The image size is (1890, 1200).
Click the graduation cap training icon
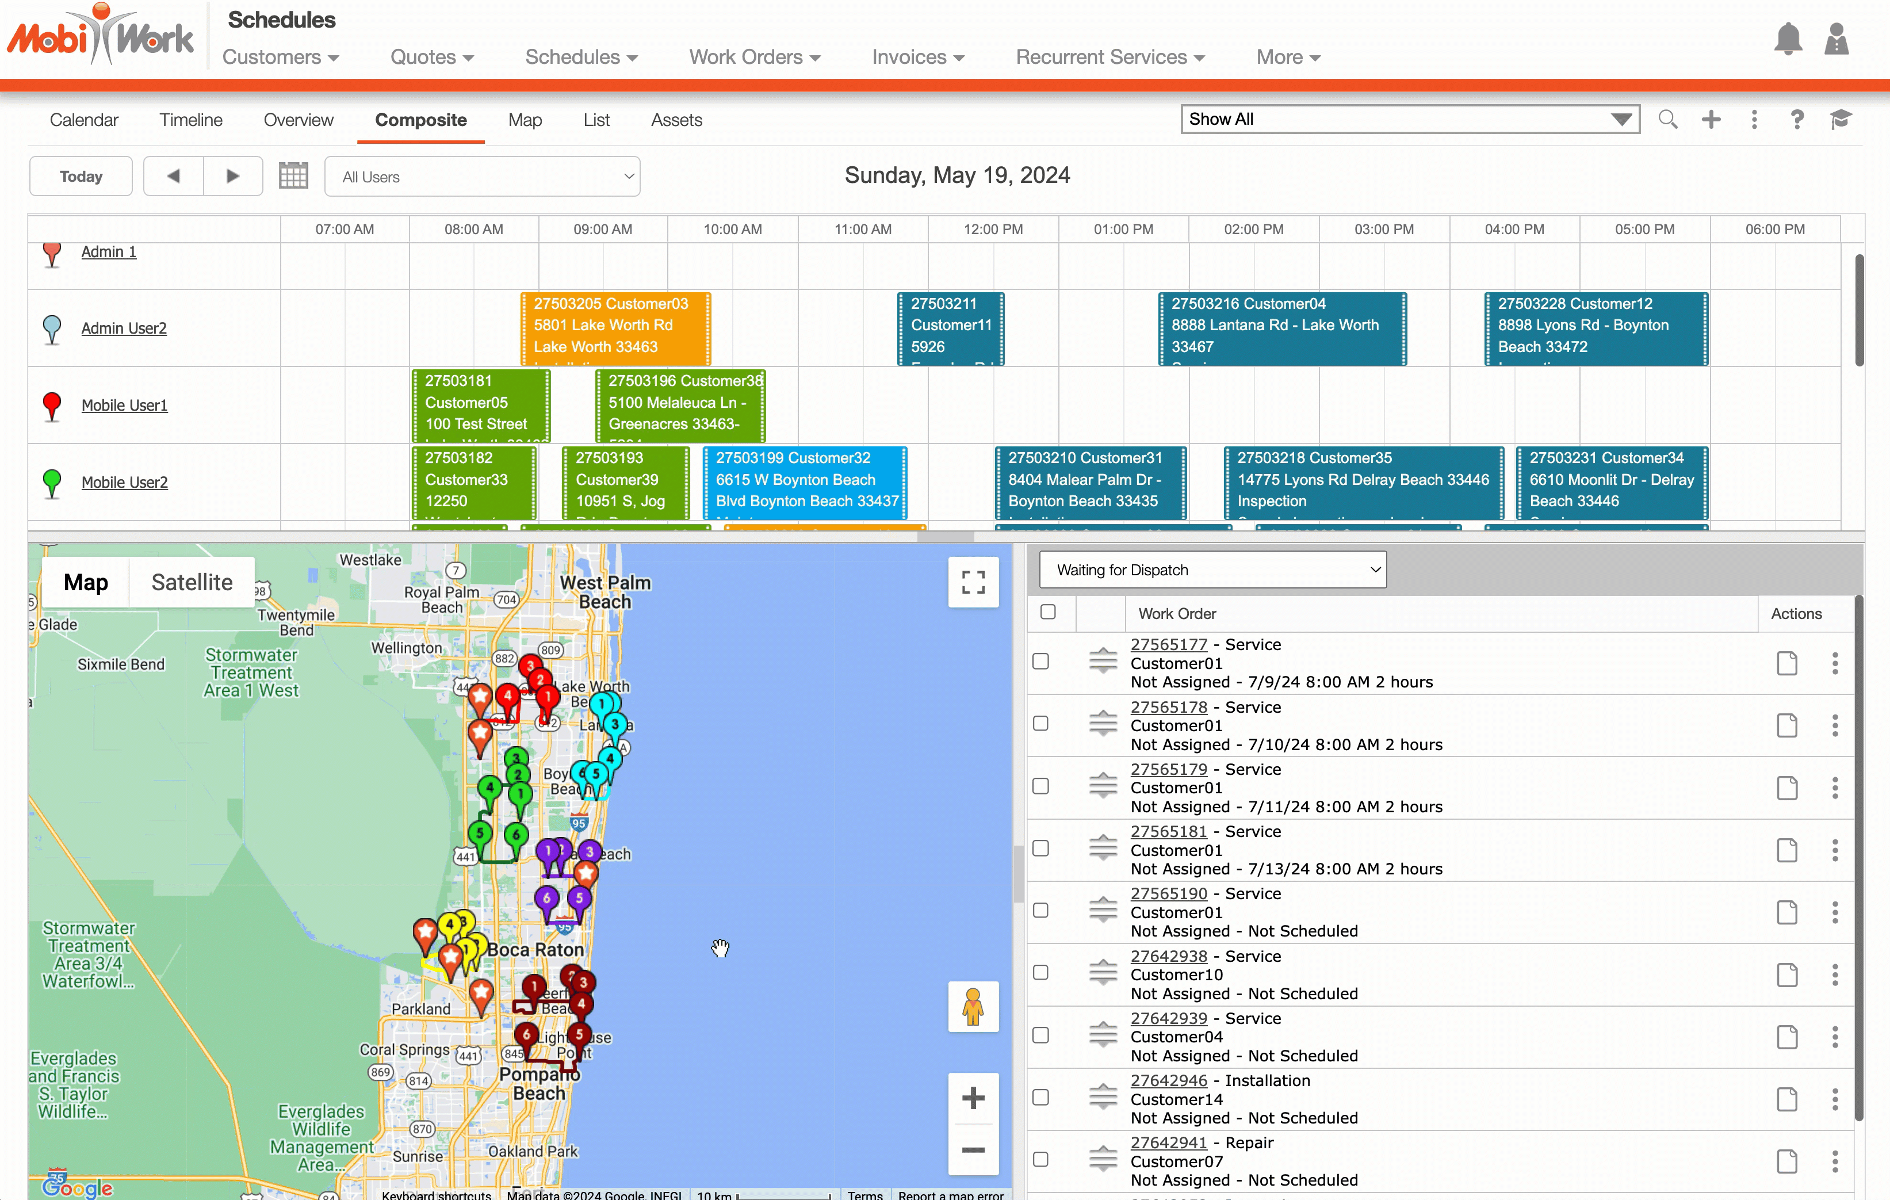[x=1841, y=119]
